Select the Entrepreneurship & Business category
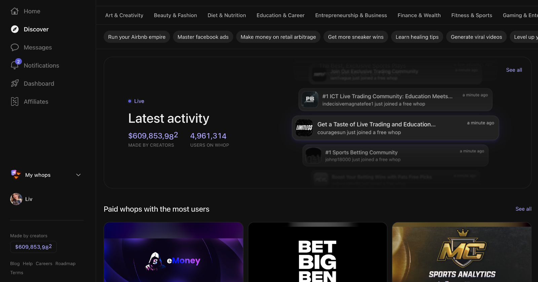538x282 pixels. [351, 15]
